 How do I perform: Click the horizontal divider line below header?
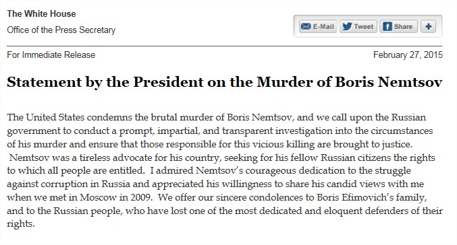[224, 46]
